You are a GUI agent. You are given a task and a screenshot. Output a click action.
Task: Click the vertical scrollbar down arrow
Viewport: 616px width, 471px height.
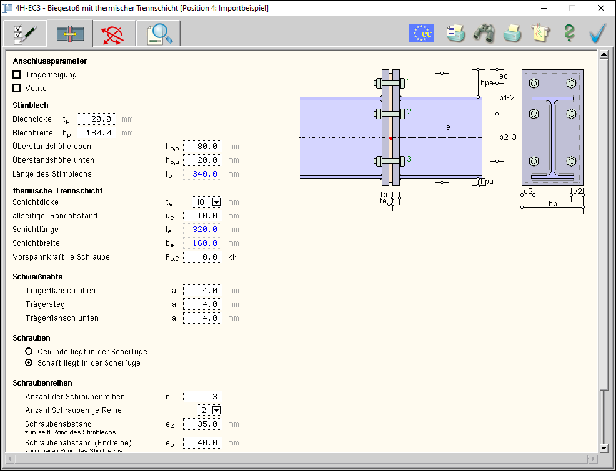604,448
